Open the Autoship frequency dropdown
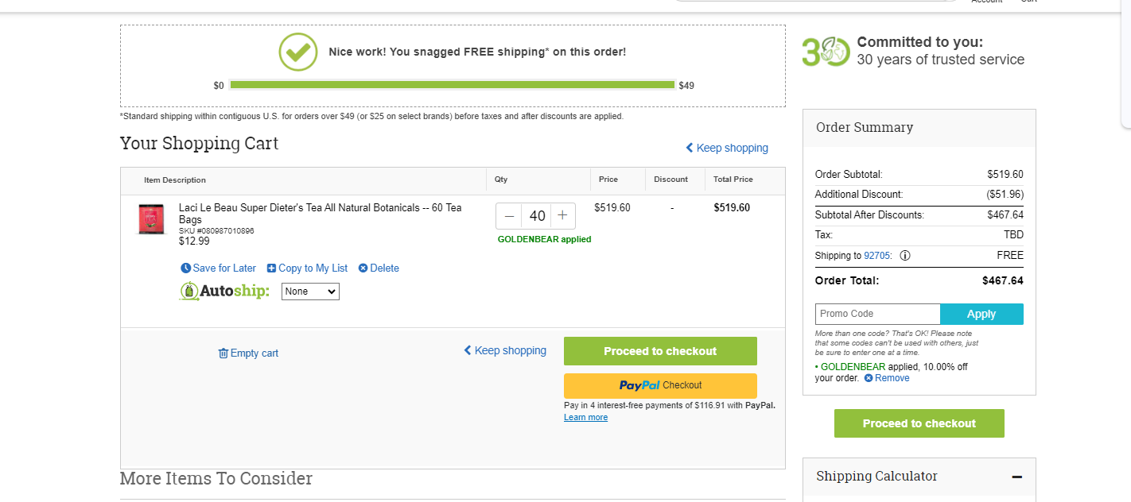 (311, 292)
